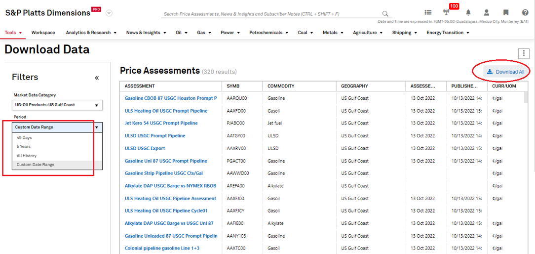The height and width of the screenshot is (254, 535).
Task: Open ULSD USGC Export link
Action: pos(145,148)
